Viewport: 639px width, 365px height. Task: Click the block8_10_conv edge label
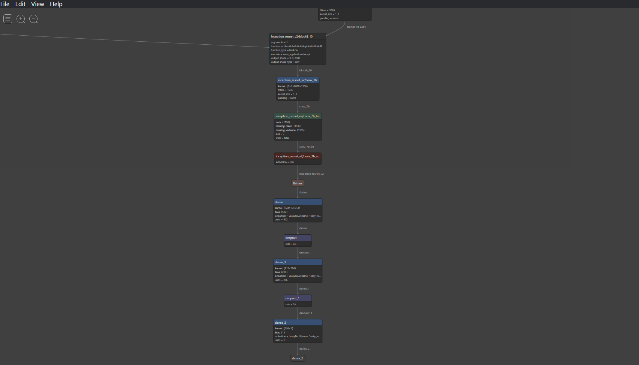tap(356, 27)
